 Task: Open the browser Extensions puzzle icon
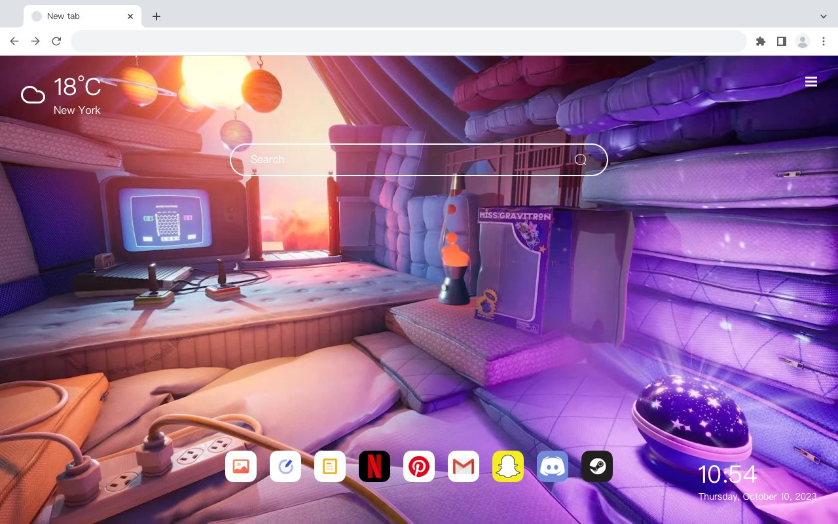760,41
